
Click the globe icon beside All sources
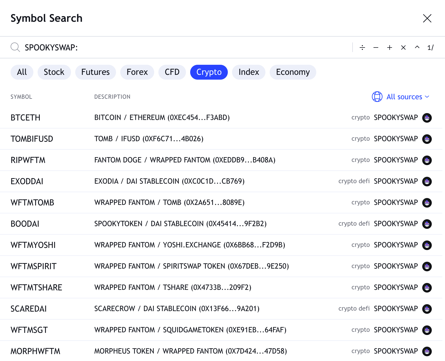click(377, 97)
